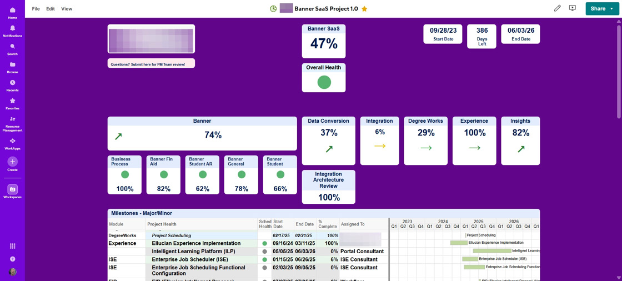Click Banner General status dot
Viewport: 622px width, 281px height.
tap(242, 174)
